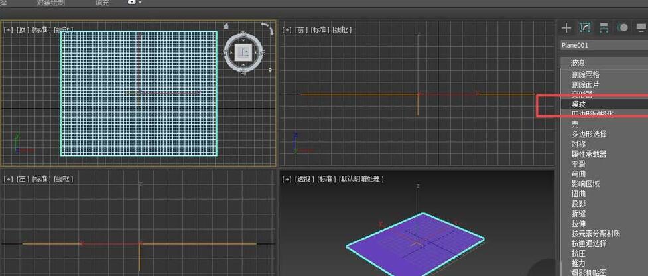This screenshot has height=276, width=648.
Task: Click the ViewCube home icon
Action: tap(226, 26)
